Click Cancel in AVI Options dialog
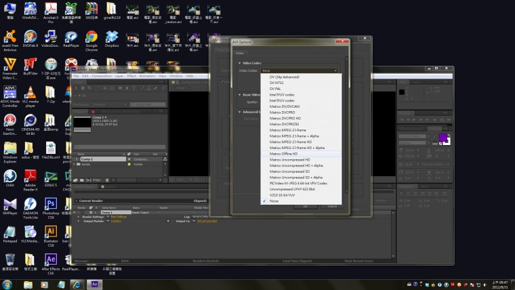The width and height of the screenshot is (515, 290). (333, 206)
